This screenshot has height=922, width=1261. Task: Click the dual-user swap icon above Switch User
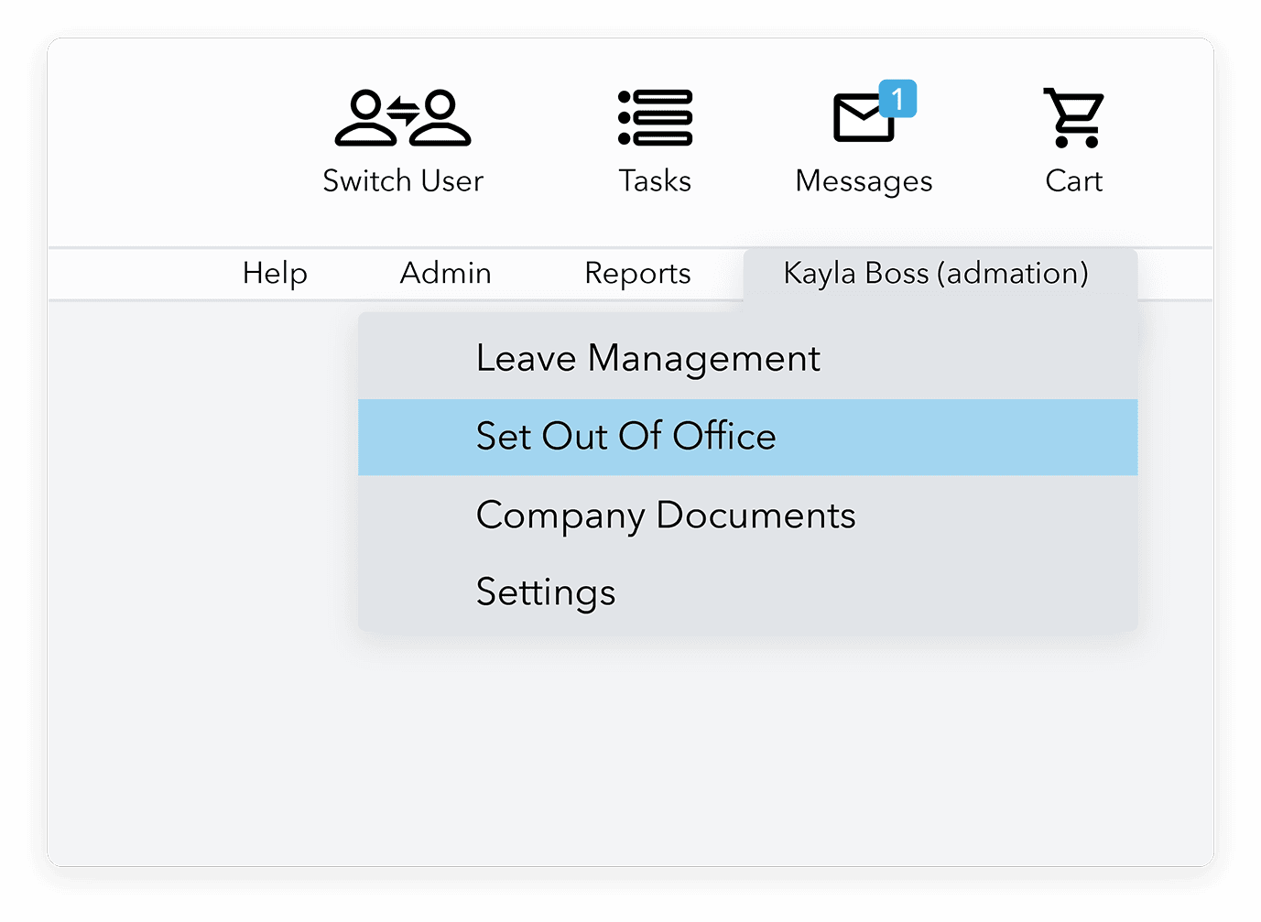pos(402,117)
